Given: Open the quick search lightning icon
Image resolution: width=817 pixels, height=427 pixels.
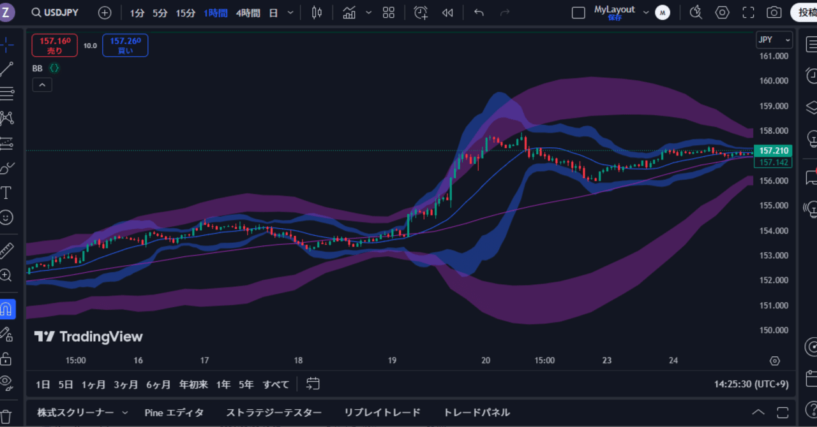Looking at the screenshot, I should (x=696, y=13).
